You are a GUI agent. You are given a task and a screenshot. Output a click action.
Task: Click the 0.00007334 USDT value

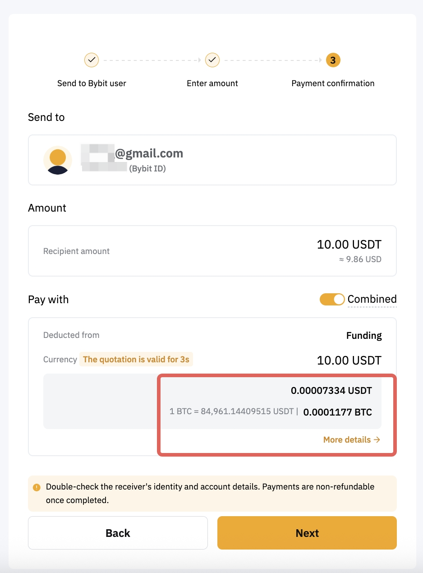pos(331,391)
